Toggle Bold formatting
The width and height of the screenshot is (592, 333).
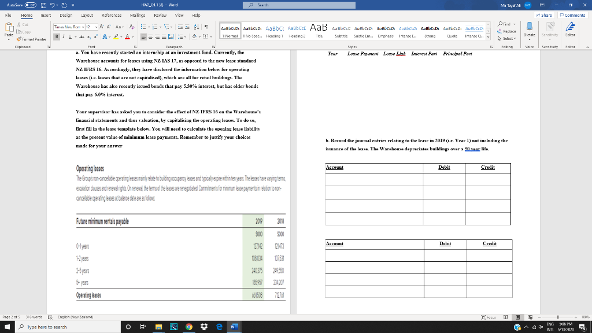coord(57,36)
